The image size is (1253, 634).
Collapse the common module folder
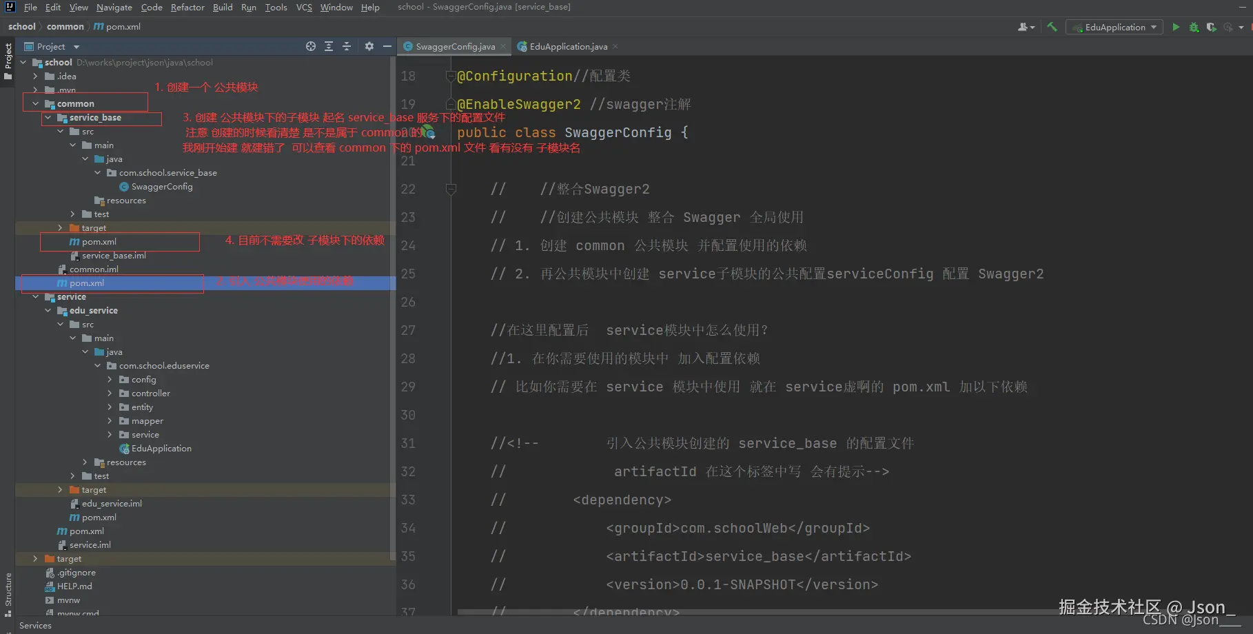click(x=35, y=104)
